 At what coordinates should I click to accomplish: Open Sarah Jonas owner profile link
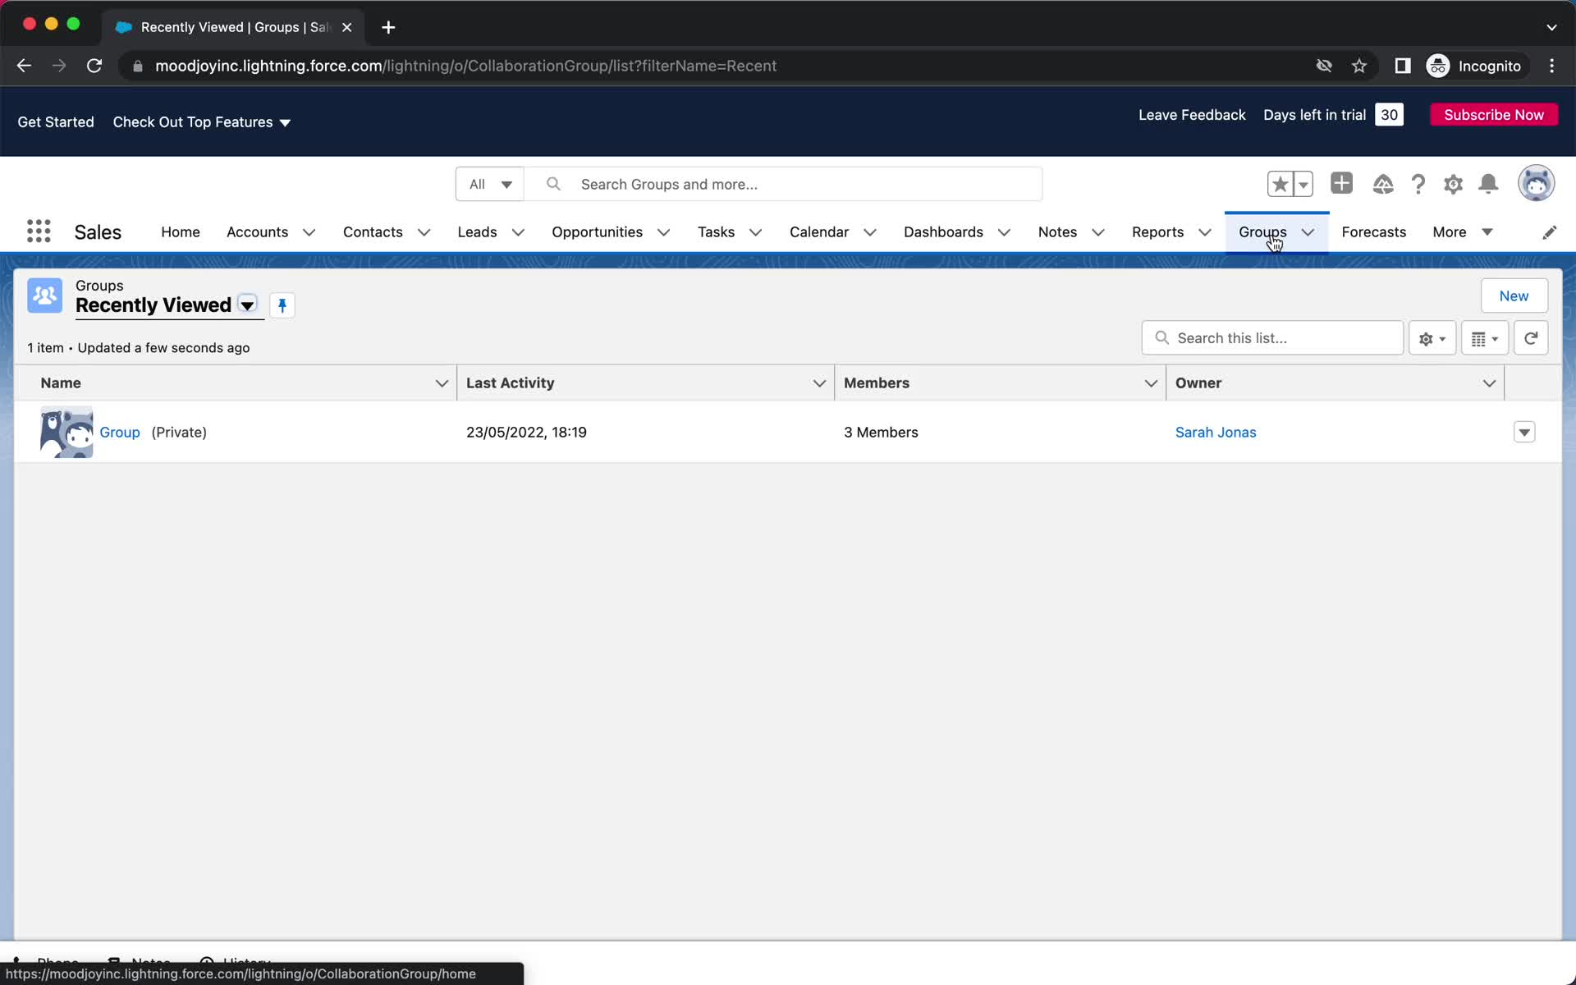[1215, 431]
